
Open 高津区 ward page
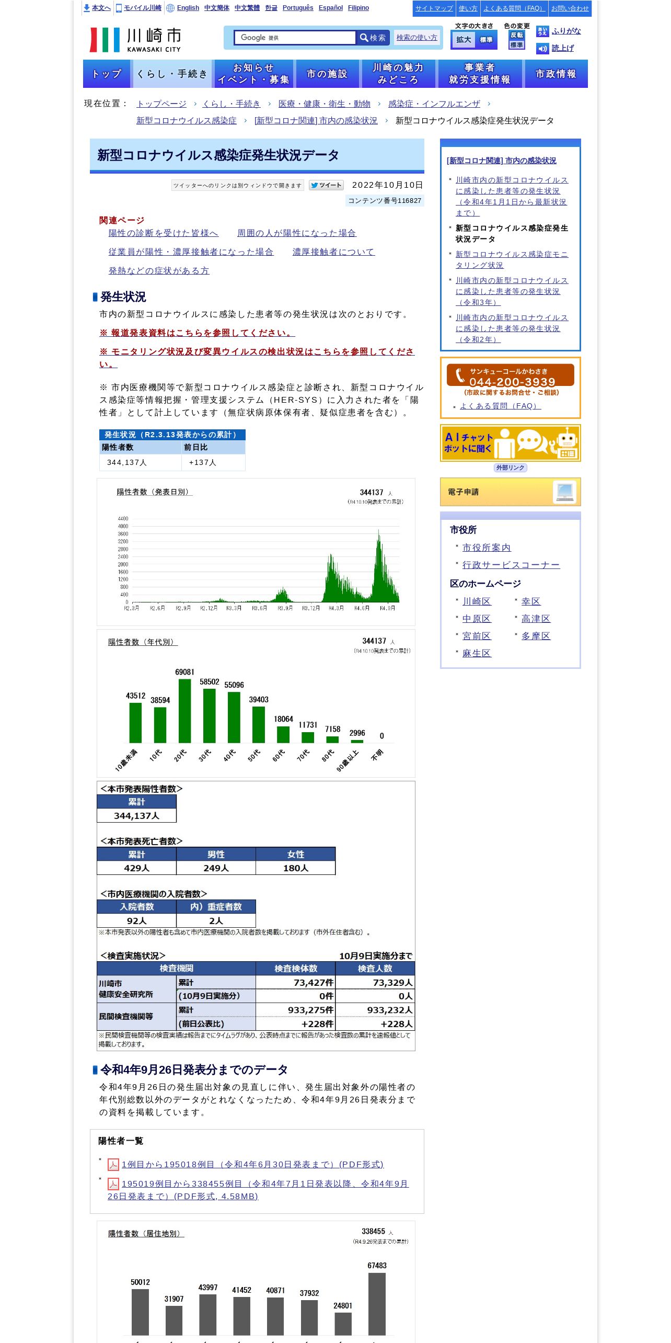click(536, 619)
